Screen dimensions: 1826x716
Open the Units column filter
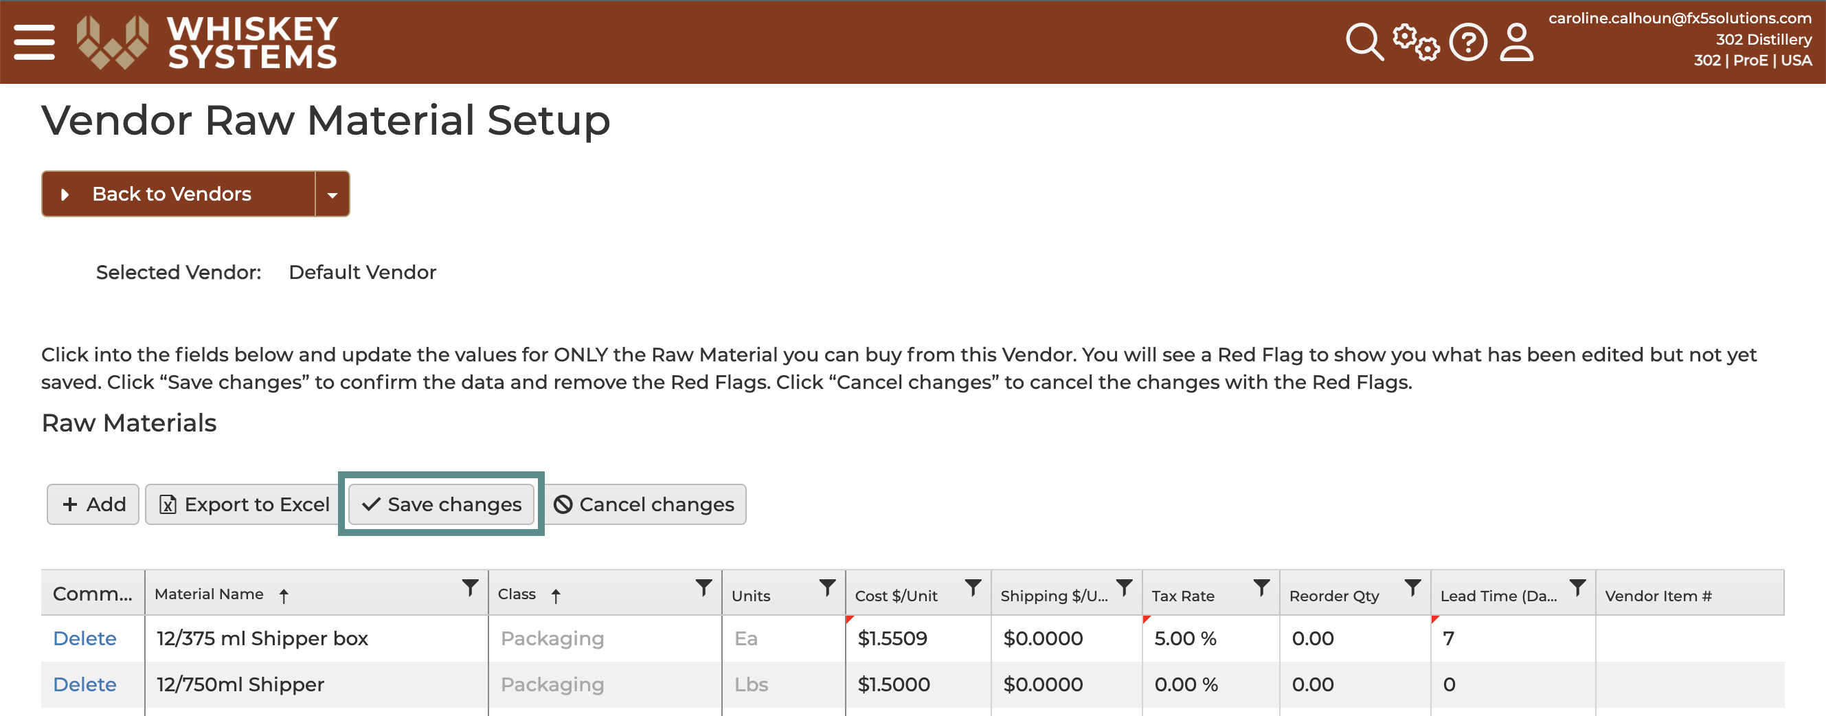[x=827, y=588]
